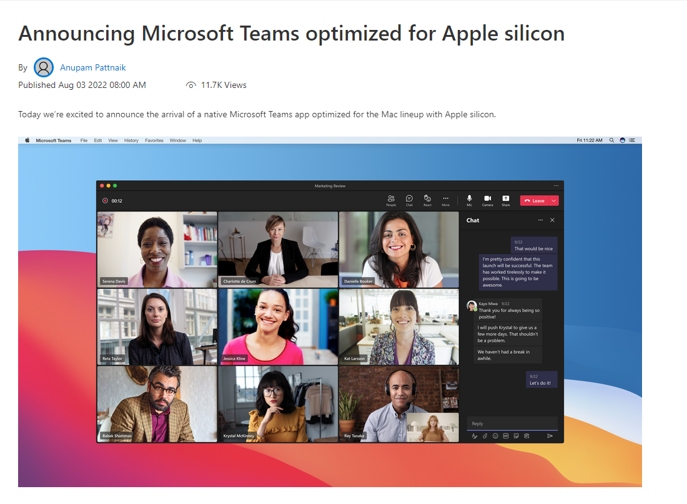Screen dimensions: 687x504
Task: Click the Spotlight search icon in the menu bar
Action: [611, 140]
